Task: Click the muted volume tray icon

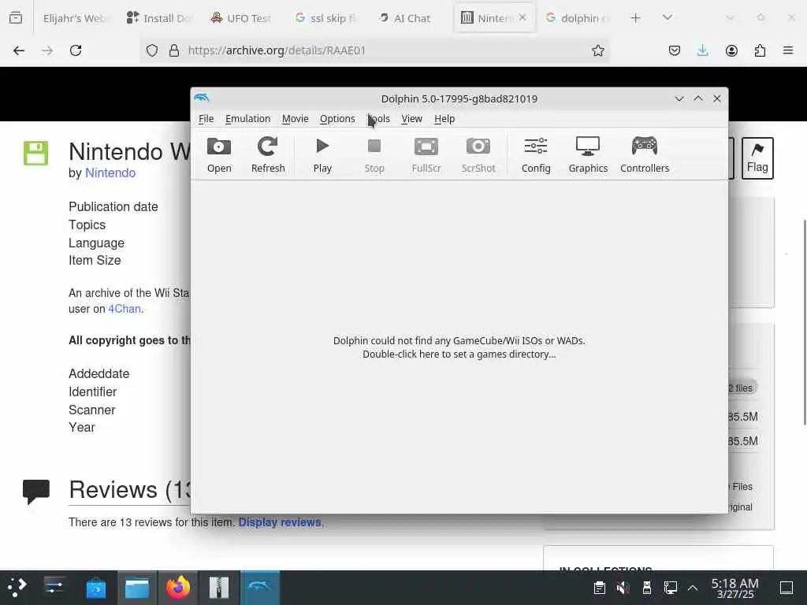Action: (x=623, y=588)
